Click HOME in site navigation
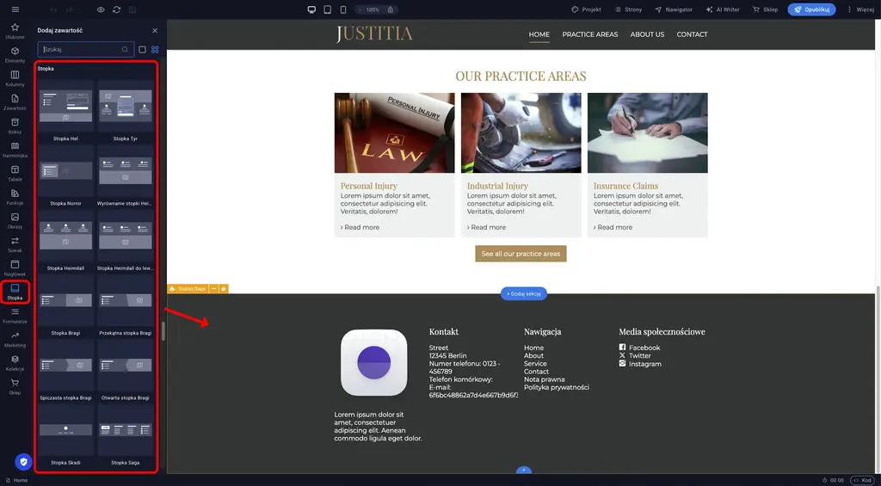The image size is (881, 486). 539,34
